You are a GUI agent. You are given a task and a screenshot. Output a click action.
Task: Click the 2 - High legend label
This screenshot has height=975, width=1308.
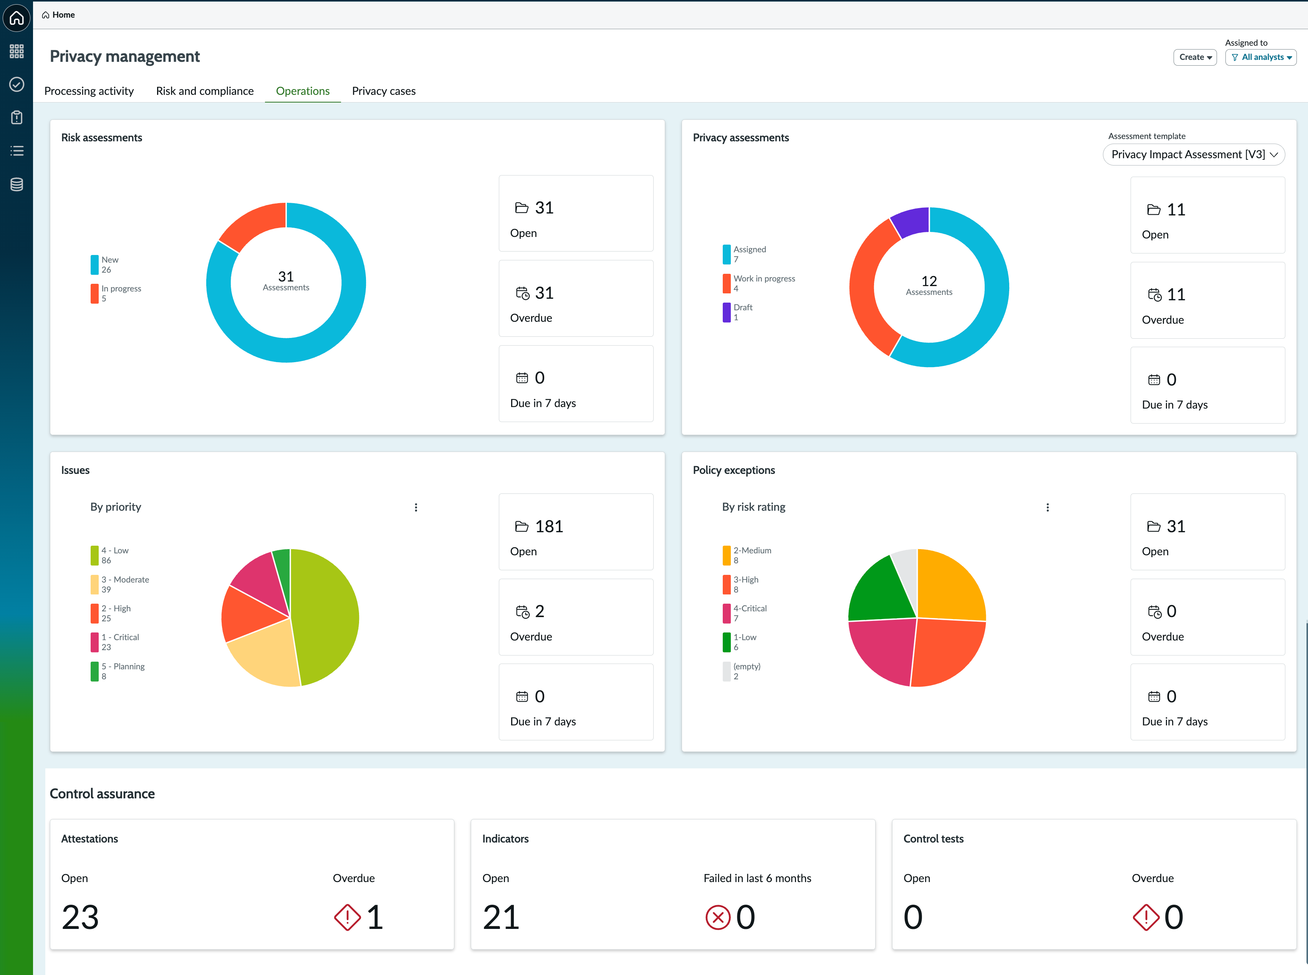tap(116, 609)
